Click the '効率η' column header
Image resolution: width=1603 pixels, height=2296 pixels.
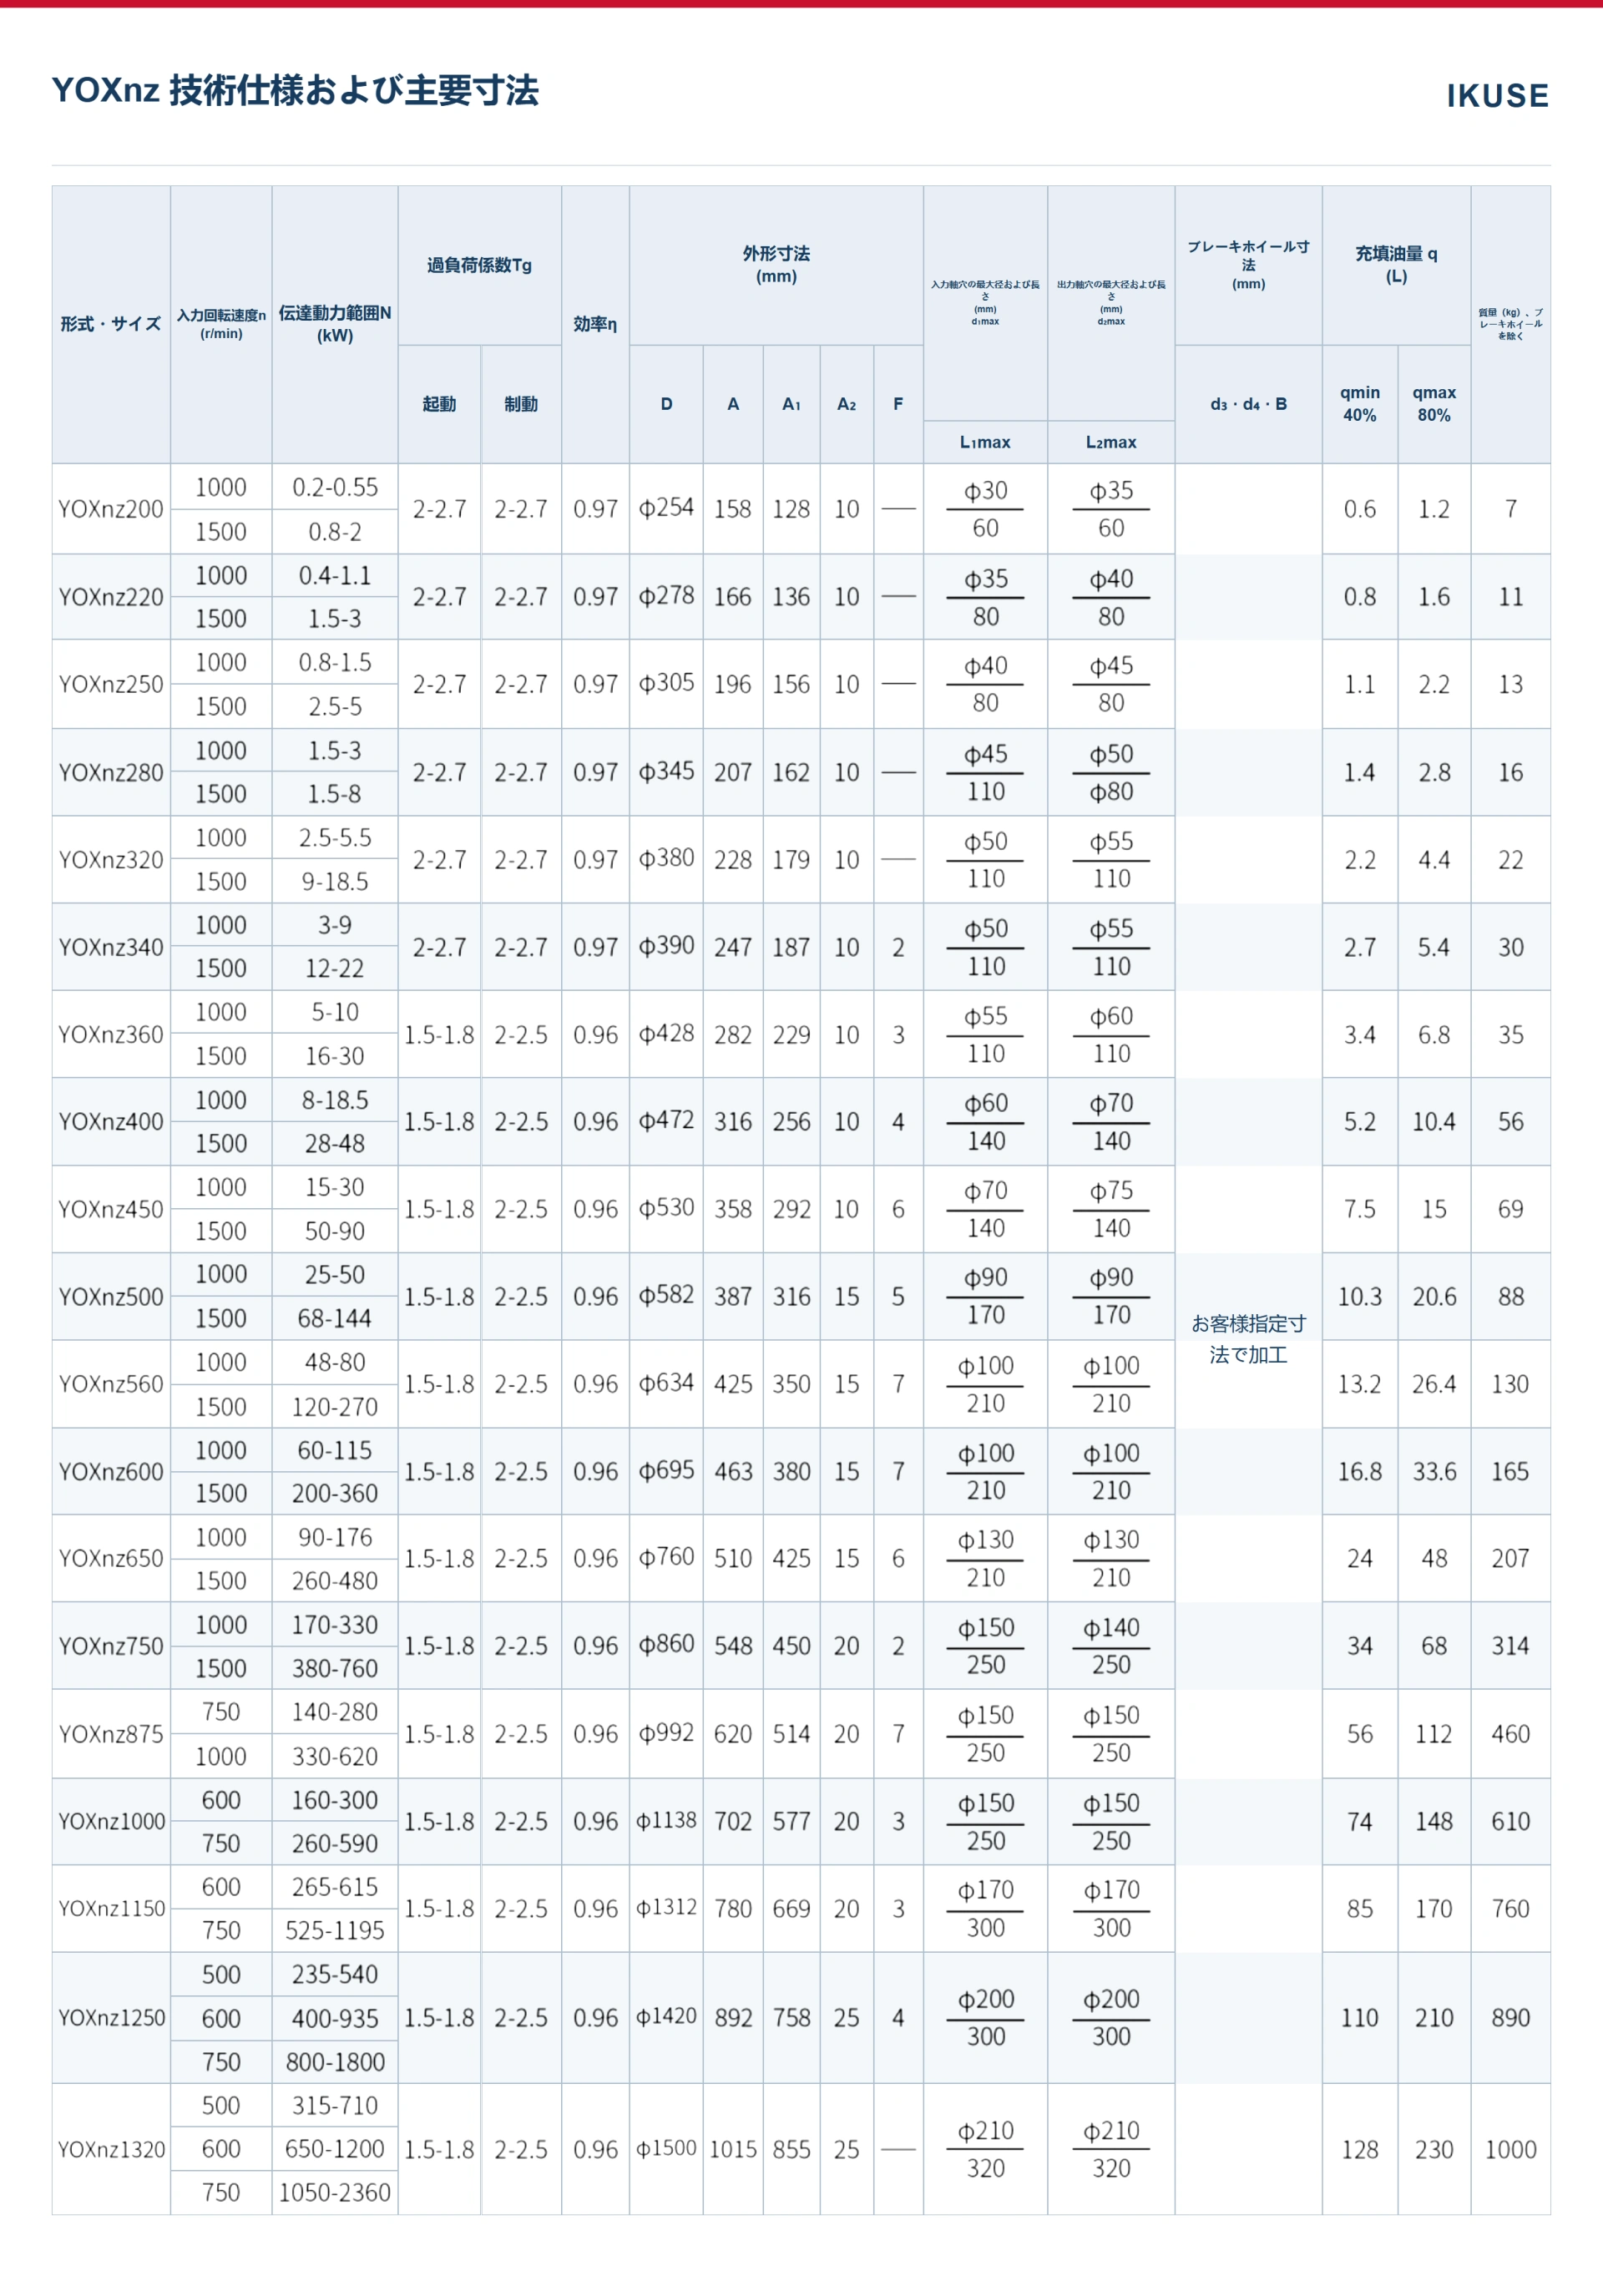[595, 324]
